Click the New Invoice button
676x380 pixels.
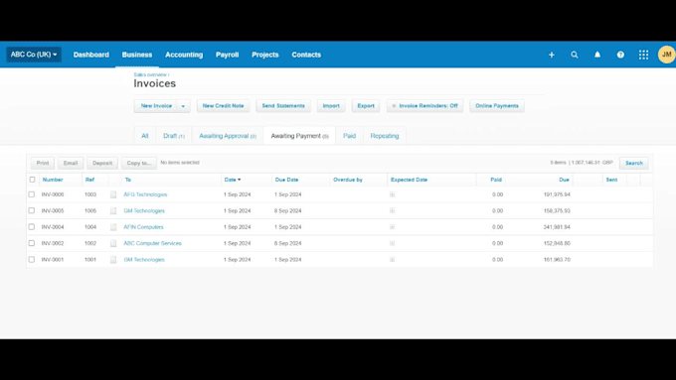[156, 106]
